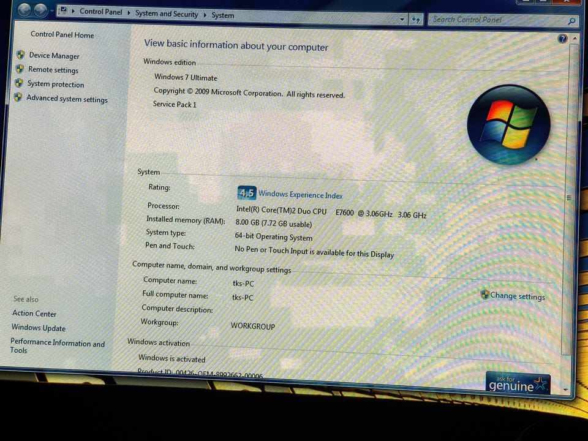This screenshot has width=588, height=441.
Task: Open Action Center link
Action: (34, 313)
